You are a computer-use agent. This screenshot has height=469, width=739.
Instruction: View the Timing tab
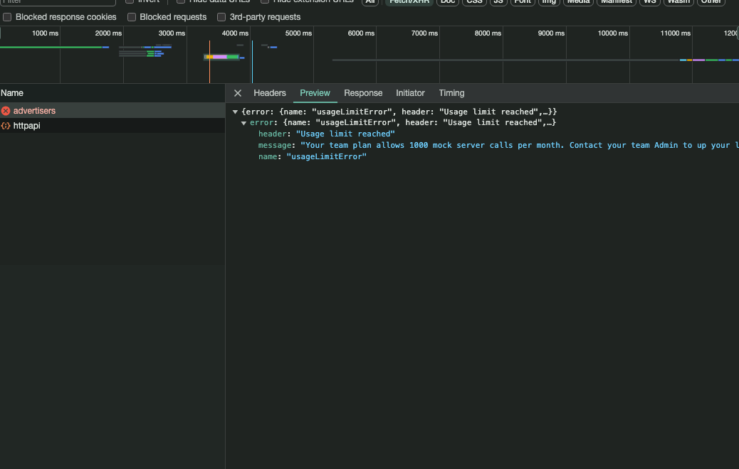[451, 93]
